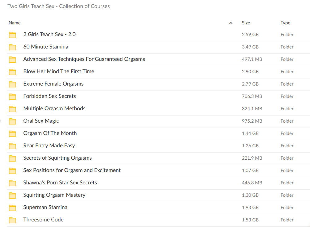310x227 pixels.
Task: Click the 497.1 MB size of Advanced Sex Techniques
Action: (x=252, y=59)
